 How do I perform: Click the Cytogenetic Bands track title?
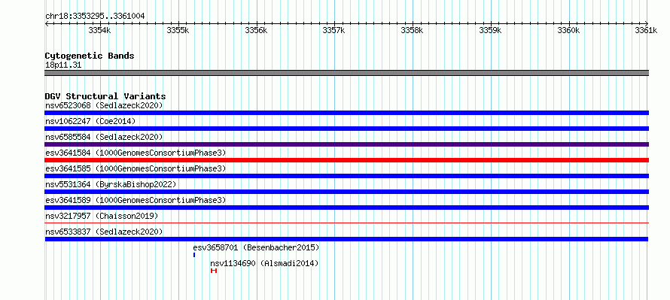click(x=90, y=56)
